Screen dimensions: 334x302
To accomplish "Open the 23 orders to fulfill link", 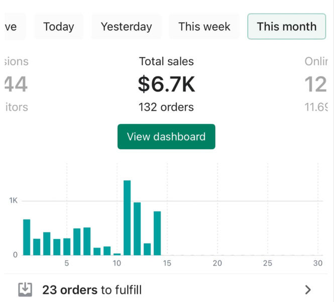I will click(92, 290).
